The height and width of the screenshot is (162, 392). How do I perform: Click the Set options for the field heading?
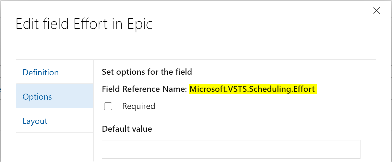coord(147,72)
